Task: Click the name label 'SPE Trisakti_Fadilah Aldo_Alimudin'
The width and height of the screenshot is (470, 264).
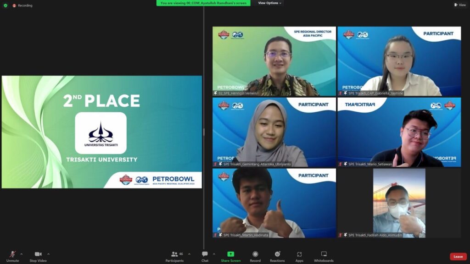Action: point(375,235)
